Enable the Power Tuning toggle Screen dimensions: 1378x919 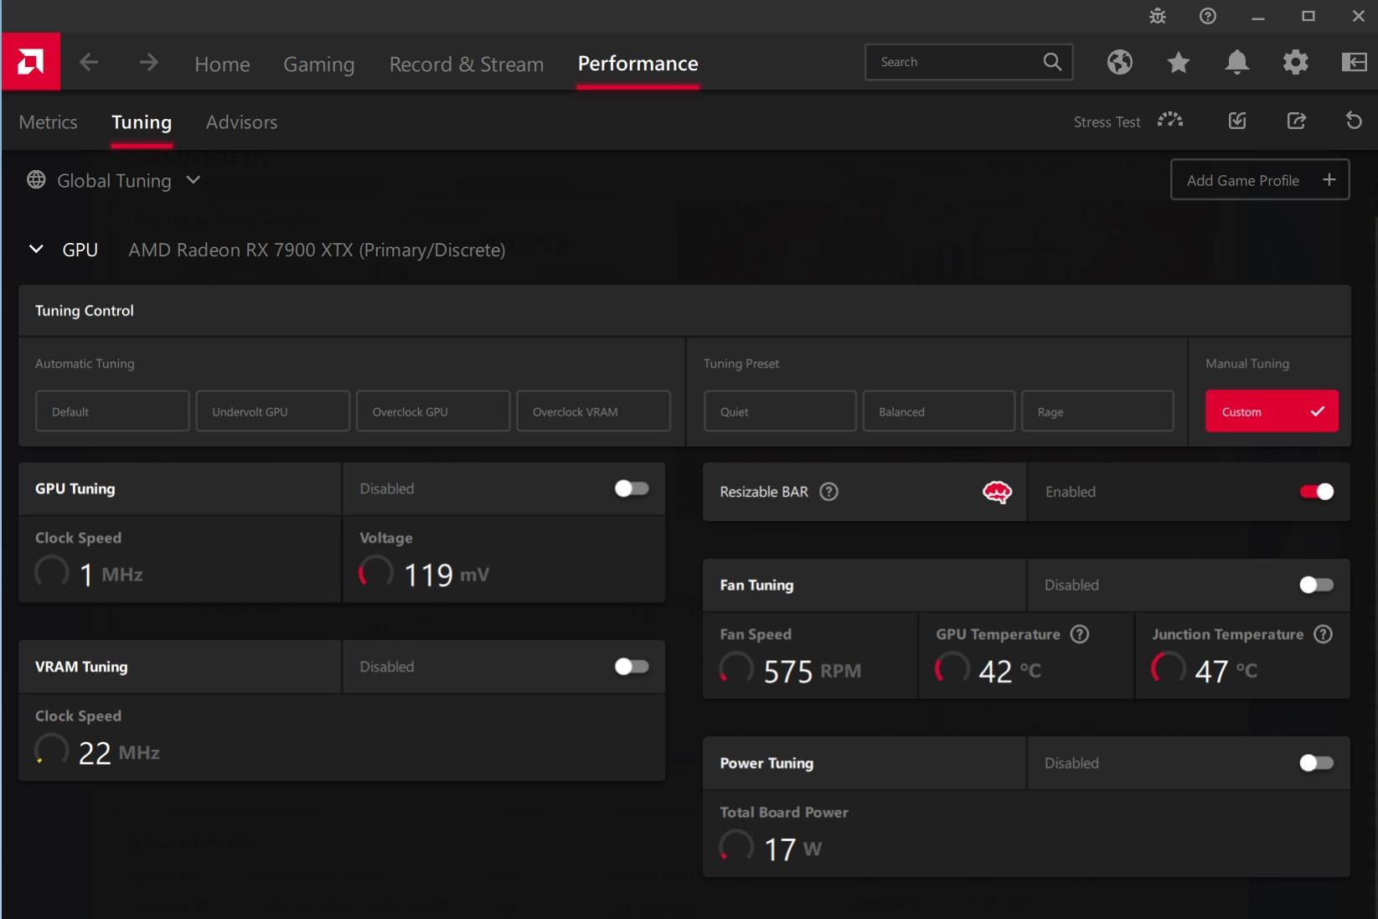pos(1316,763)
